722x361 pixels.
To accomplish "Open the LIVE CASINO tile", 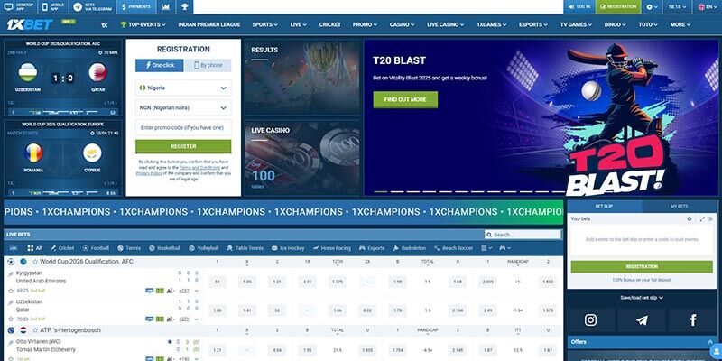I will [302, 158].
